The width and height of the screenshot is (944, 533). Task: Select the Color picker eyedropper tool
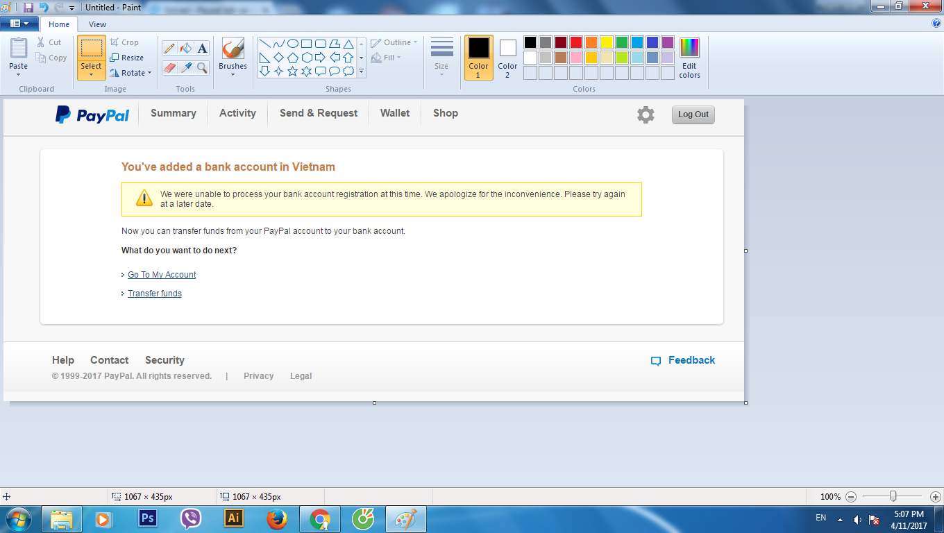pos(185,67)
